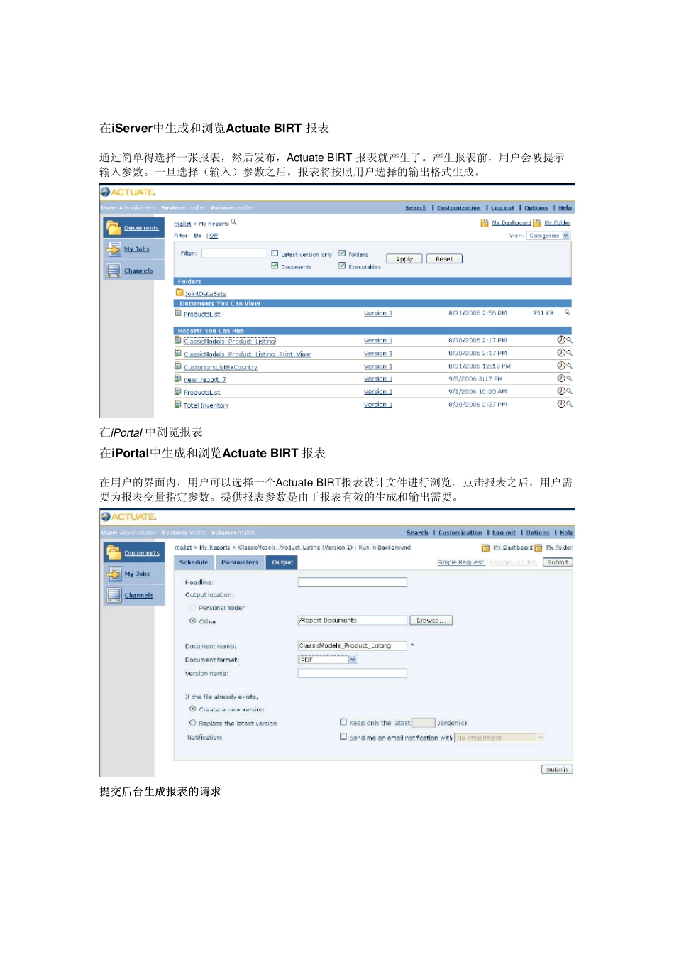The height and width of the screenshot is (955, 674).
Task: Click the Reset filter button
Action: (444, 259)
